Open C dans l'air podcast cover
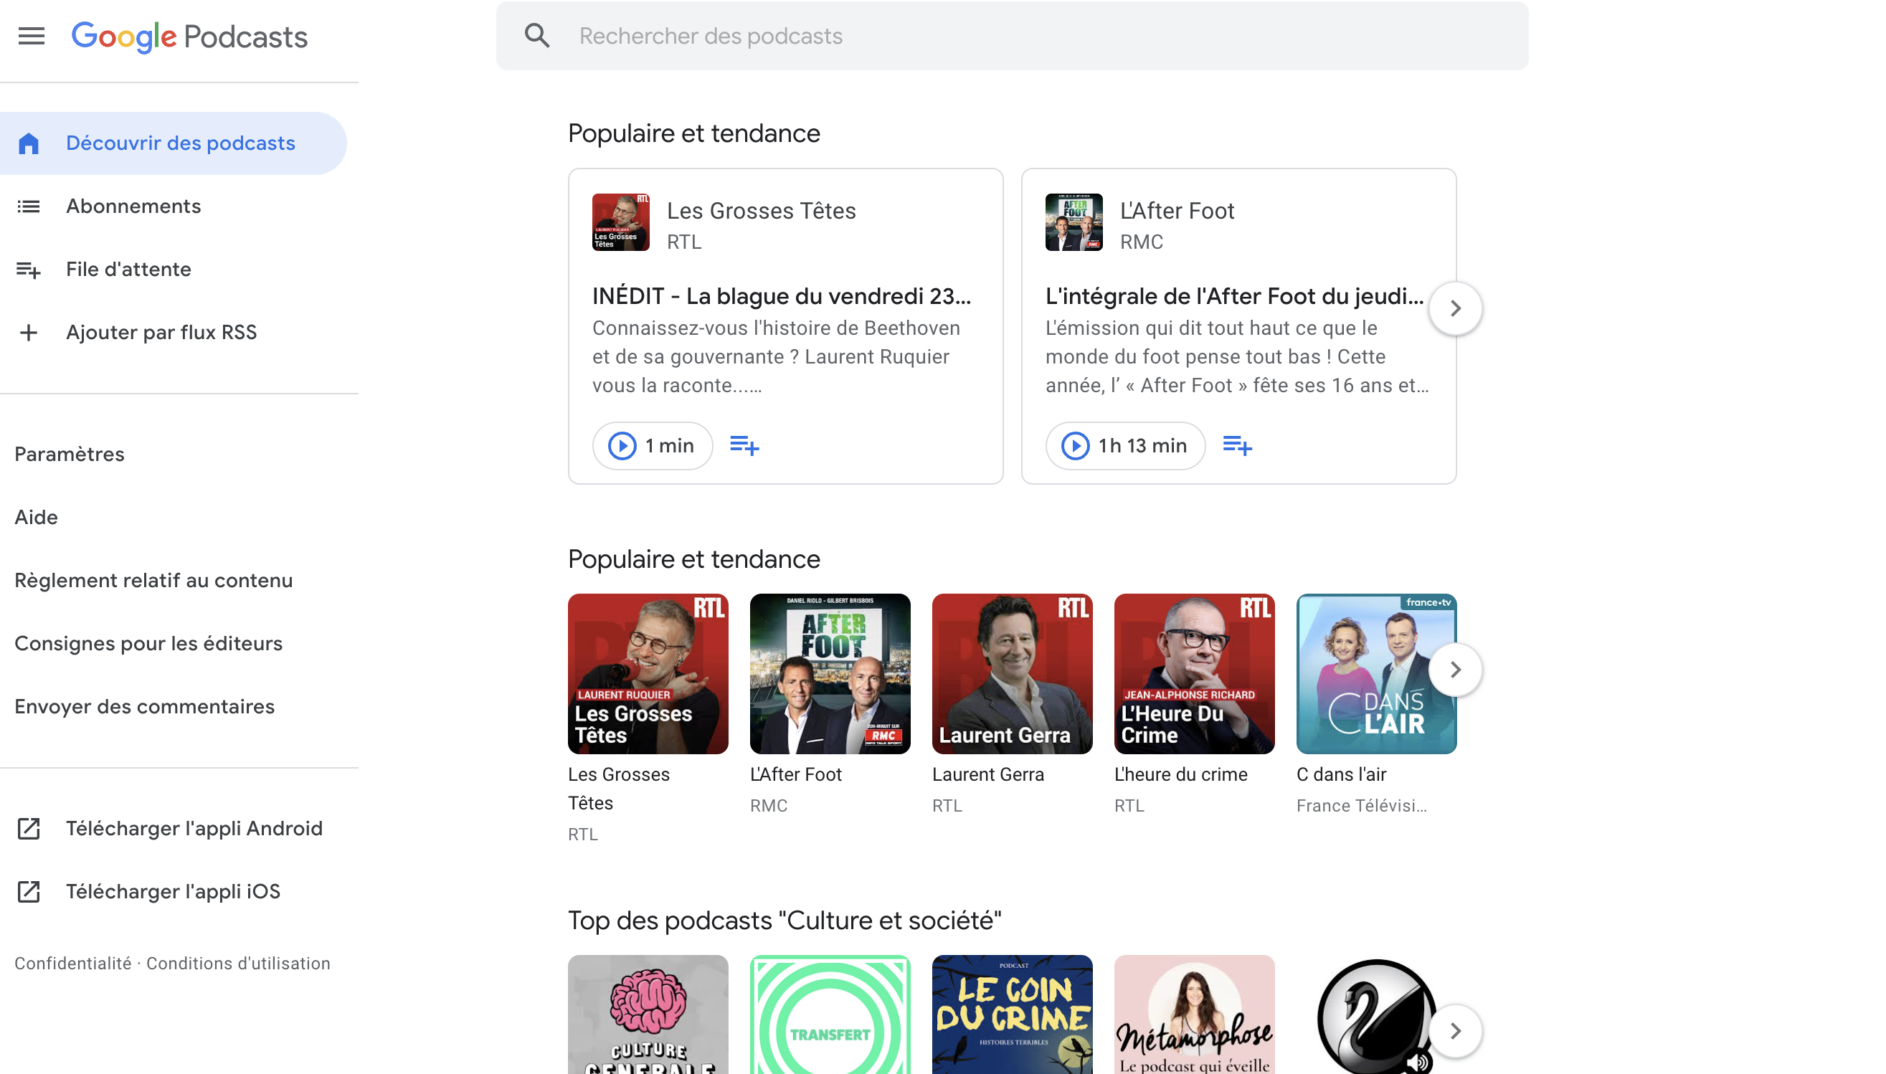This screenshot has width=1886, height=1074. coord(1376,673)
